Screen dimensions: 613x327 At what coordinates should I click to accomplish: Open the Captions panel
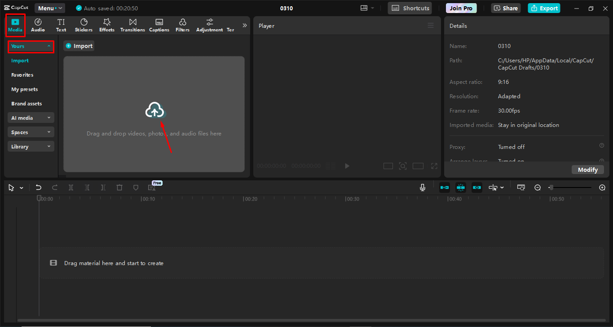(159, 25)
